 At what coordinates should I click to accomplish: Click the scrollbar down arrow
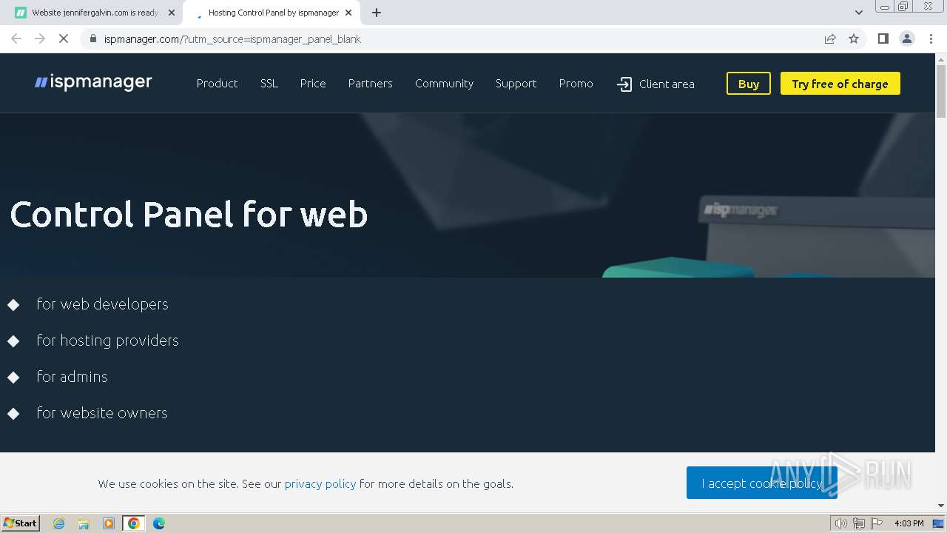[941, 506]
